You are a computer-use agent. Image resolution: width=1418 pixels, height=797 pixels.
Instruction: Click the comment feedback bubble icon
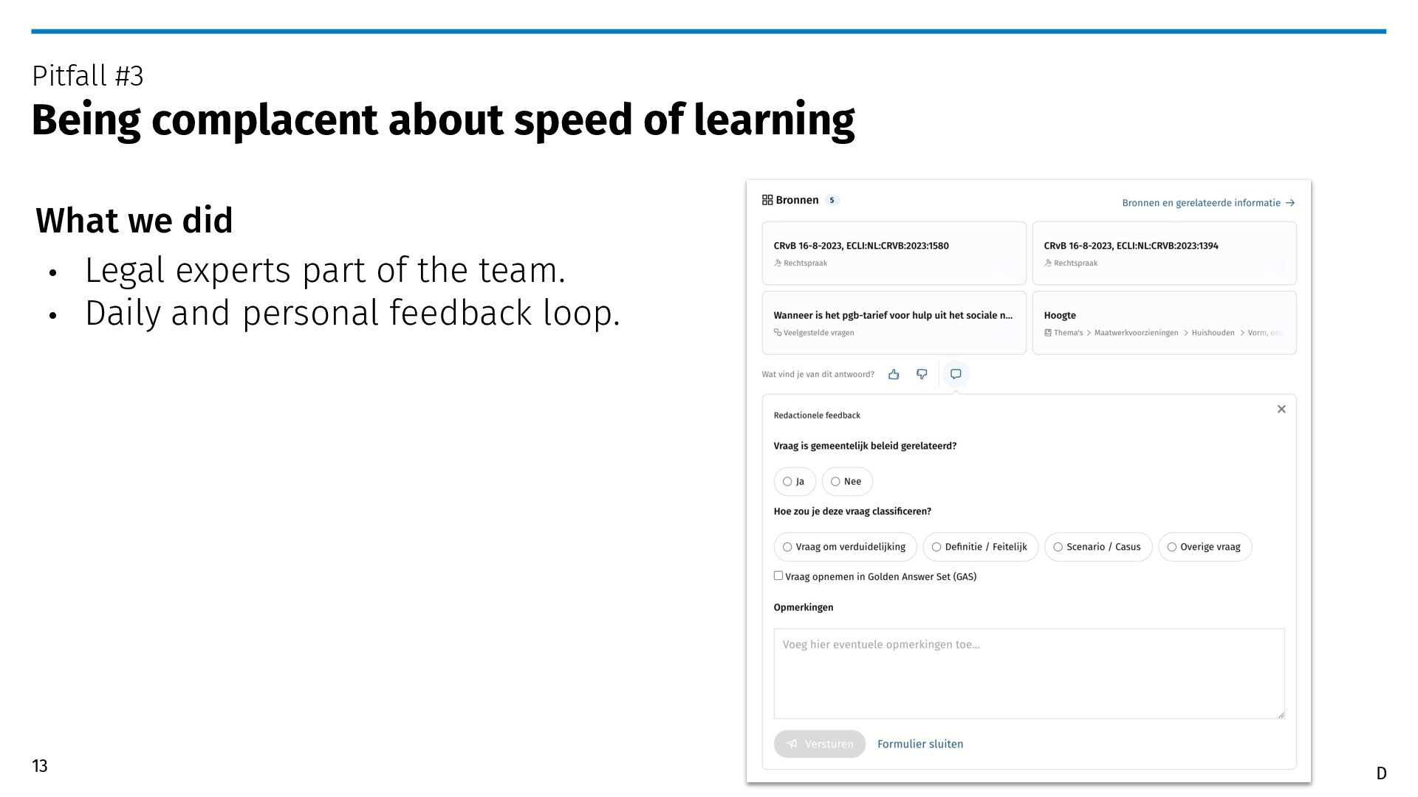point(956,374)
